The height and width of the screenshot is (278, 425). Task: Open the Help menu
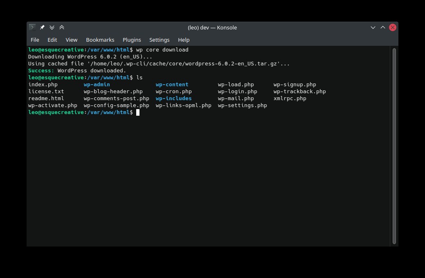184,40
